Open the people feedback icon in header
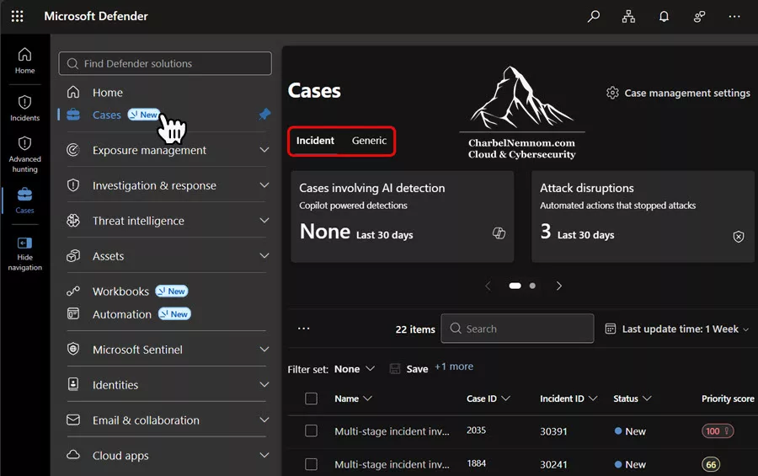 (699, 17)
